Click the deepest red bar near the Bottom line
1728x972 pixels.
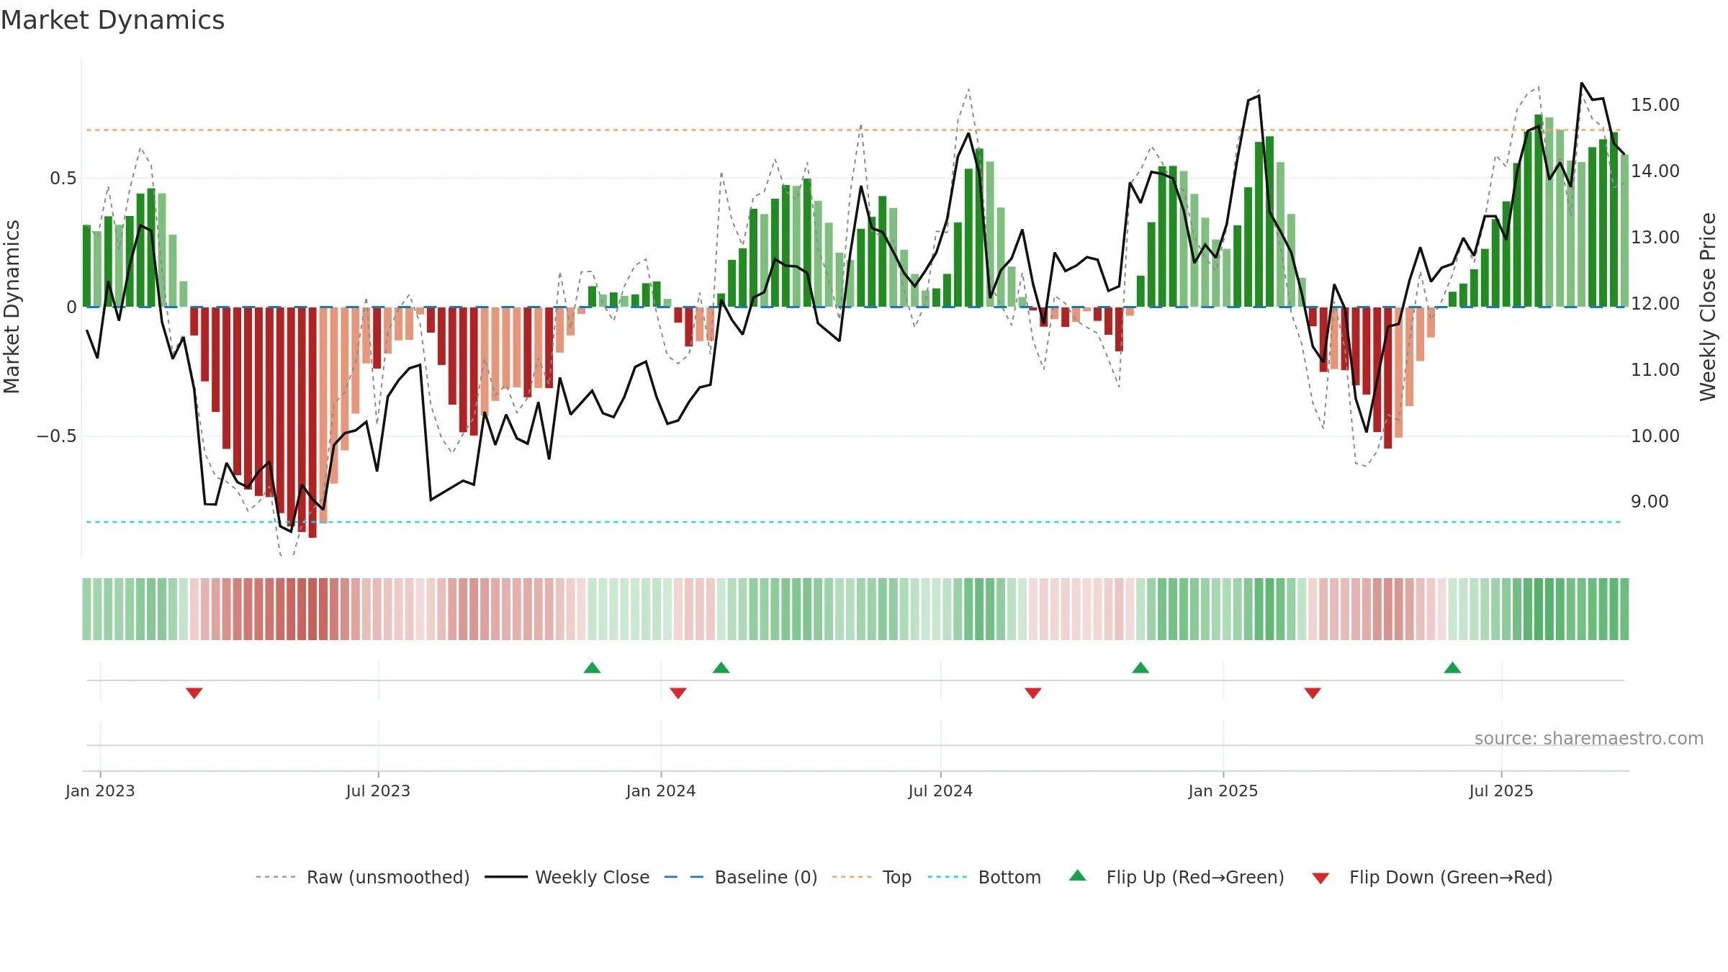[x=312, y=422]
